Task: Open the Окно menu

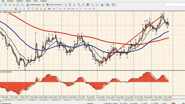Action: pyautogui.click(x=36, y=1)
